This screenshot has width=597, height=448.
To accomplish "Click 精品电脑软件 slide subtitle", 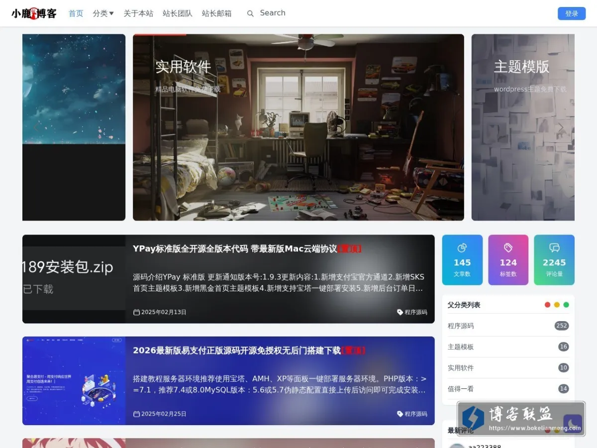I will (188, 90).
